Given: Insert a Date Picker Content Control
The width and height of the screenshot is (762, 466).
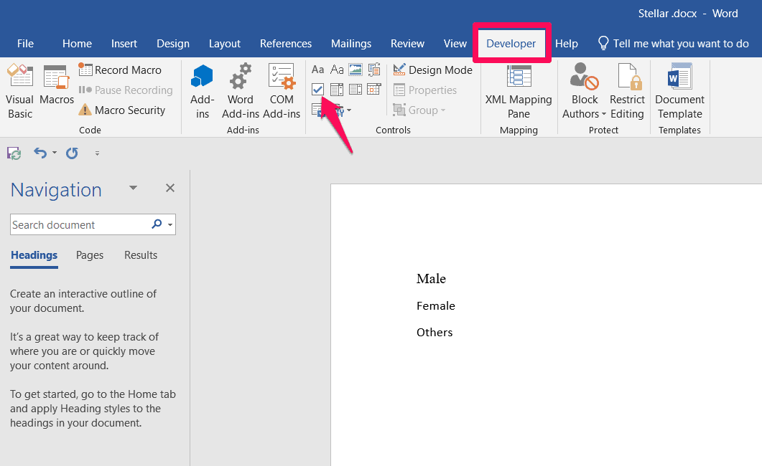Looking at the screenshot, I should (373, 89).
